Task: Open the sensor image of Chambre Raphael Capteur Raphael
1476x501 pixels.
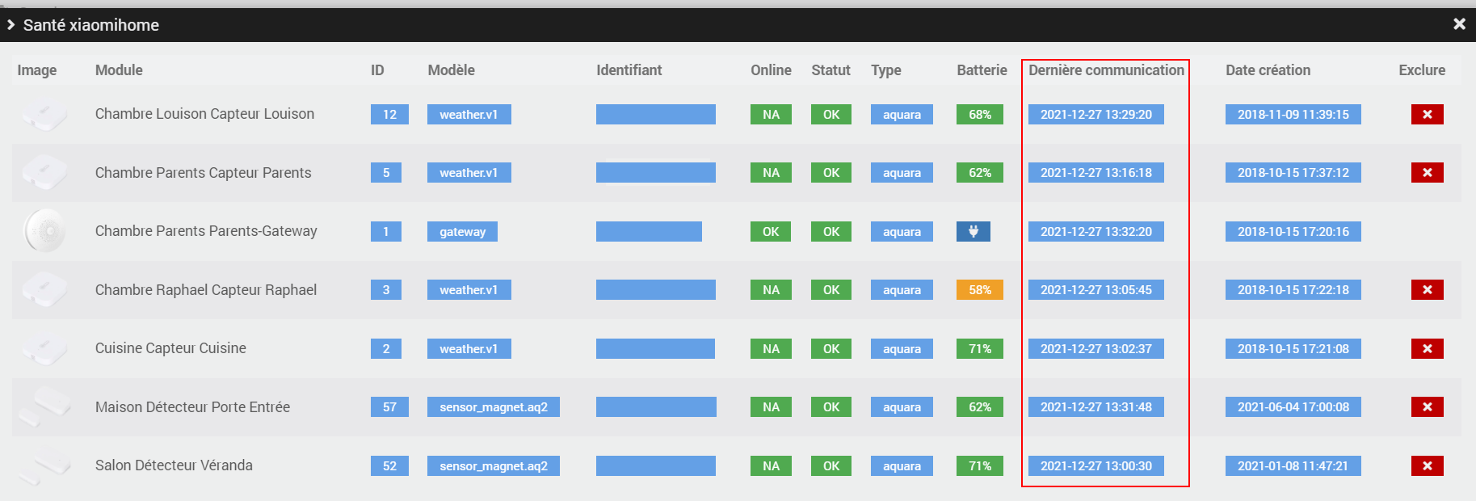Action: (x=44, y=290)
